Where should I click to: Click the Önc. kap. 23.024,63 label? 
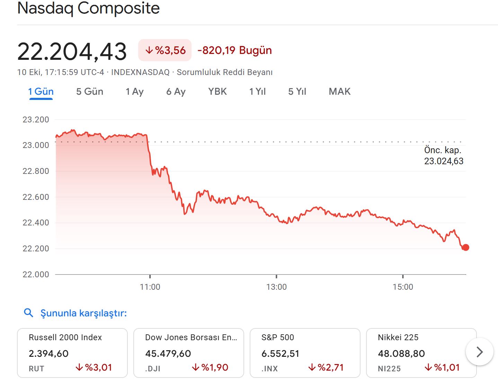[x=444, y=156]
